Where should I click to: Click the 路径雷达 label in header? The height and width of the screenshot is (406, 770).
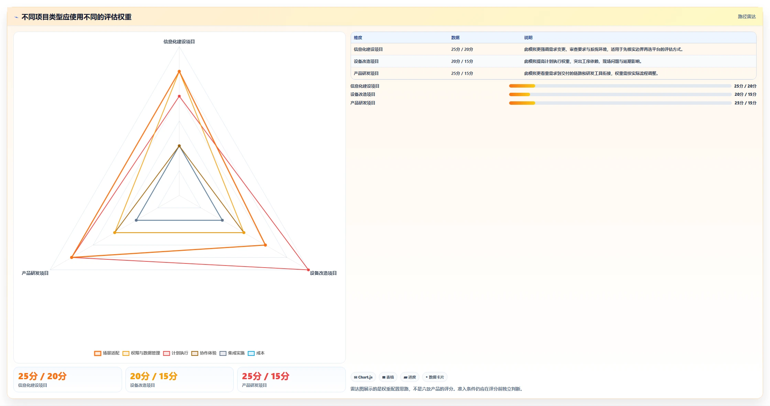click(747, 16)
